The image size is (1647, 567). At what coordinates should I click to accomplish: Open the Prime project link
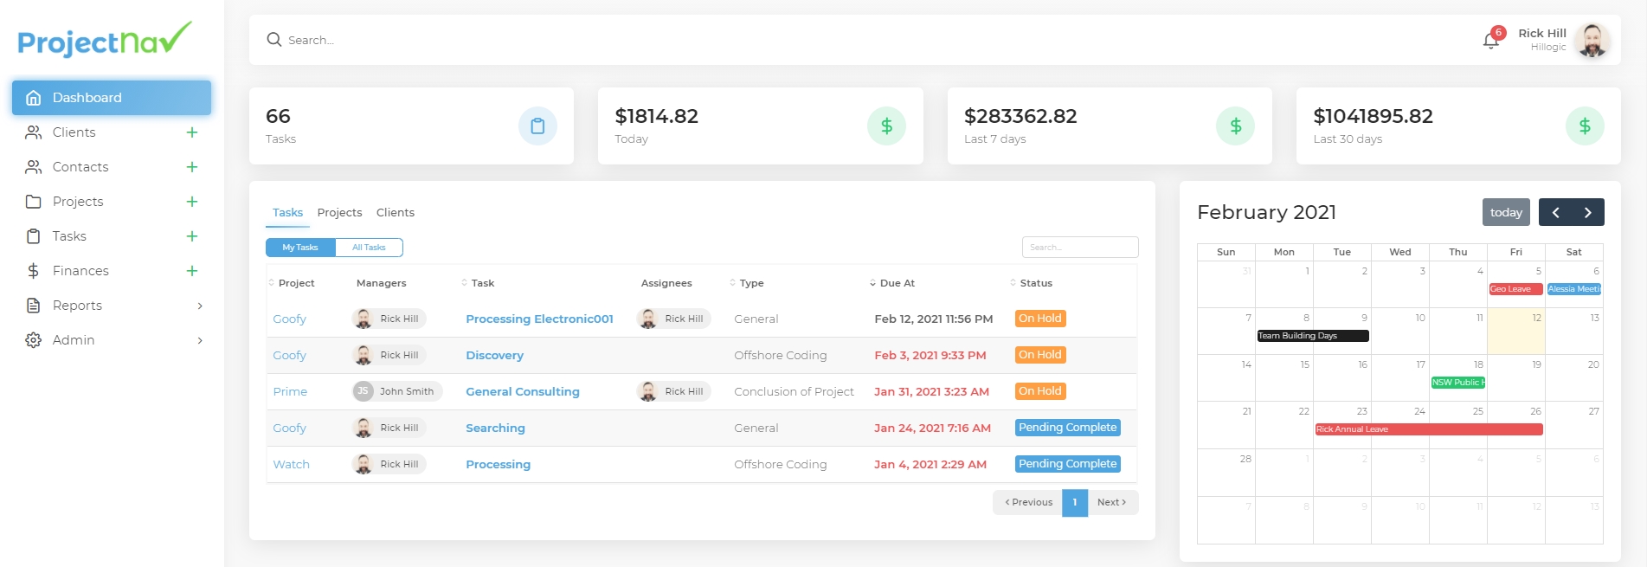[x=290, y=391]
